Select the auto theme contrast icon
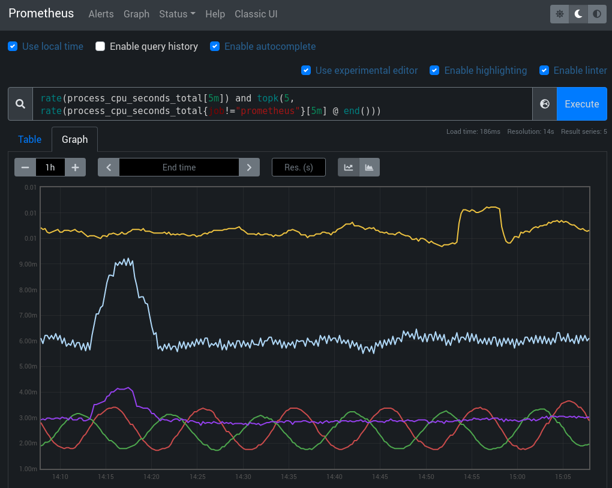The height and width of the screenshot is (488, 612). click(x=597, y=14)
